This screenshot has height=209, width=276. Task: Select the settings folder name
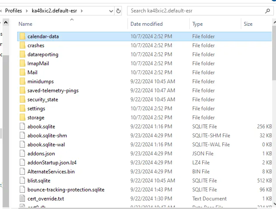click(36, 109)
